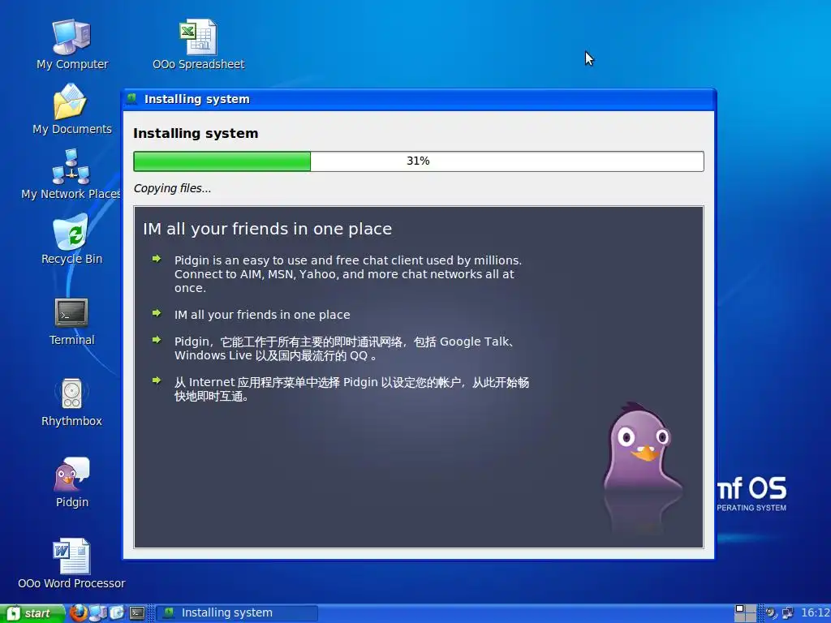Open the Recycle Bin icon
This screenshot has width=831, height=623.
pyautogui.click(x=71, y=239)
